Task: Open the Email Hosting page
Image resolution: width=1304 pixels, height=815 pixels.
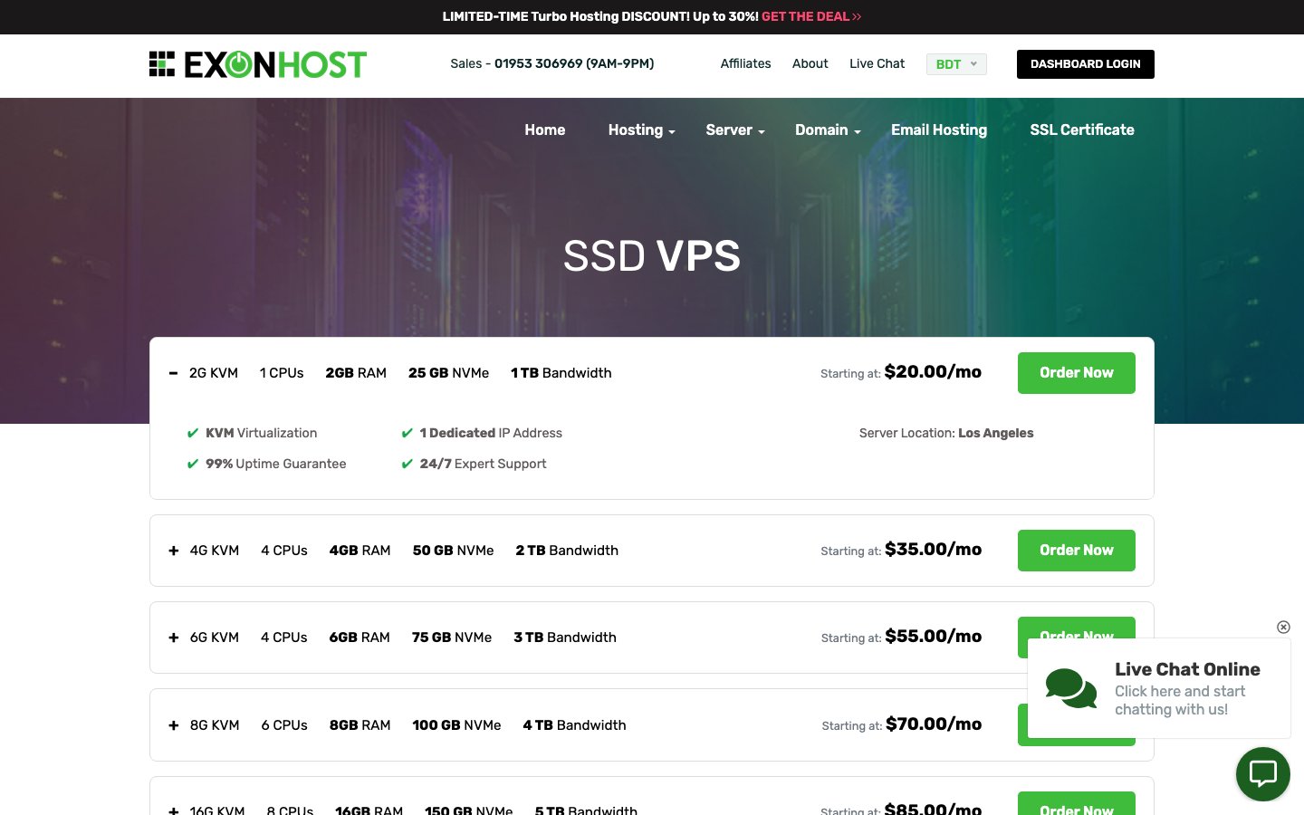Action: click(939, 129)
